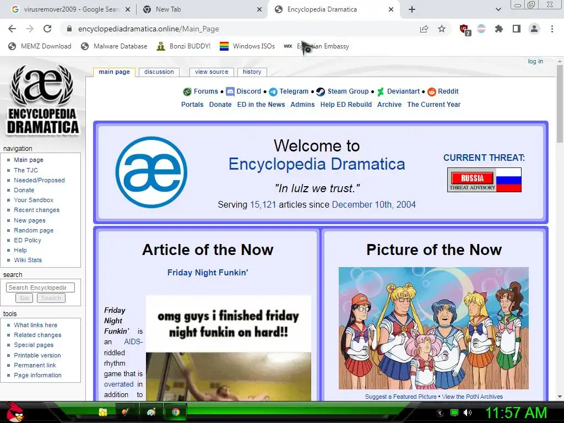
Task: Click the Chrome icon on the taskbar
Action: 176,412
